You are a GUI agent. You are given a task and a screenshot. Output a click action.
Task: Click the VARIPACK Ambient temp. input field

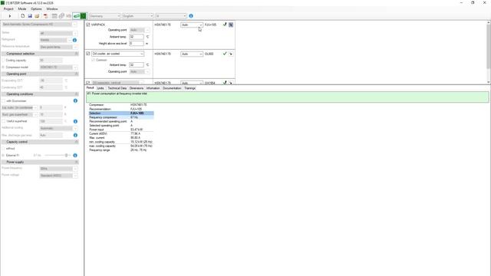click(137, 37)
